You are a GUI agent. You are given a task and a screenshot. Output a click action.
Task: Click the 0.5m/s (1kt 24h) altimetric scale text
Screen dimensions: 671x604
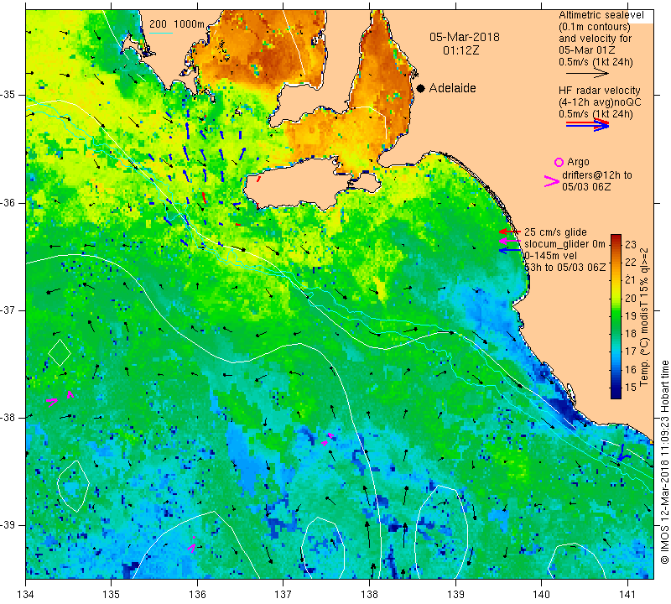click(x=596, y=61)
